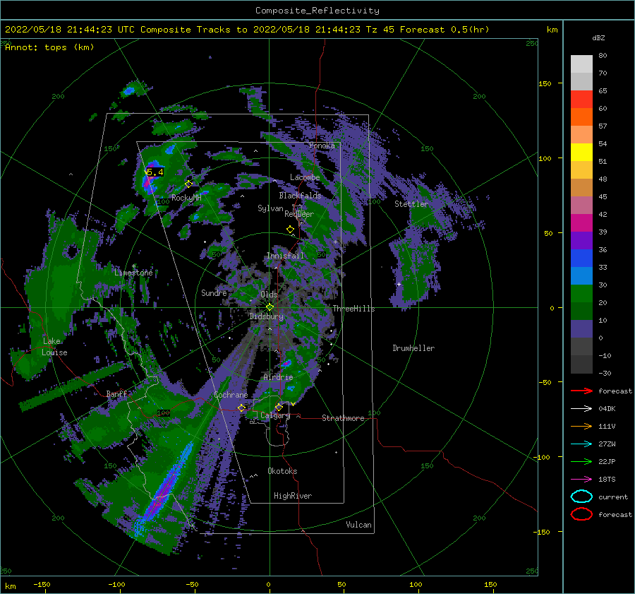Click the Composite_Reflectivity title

317,11
